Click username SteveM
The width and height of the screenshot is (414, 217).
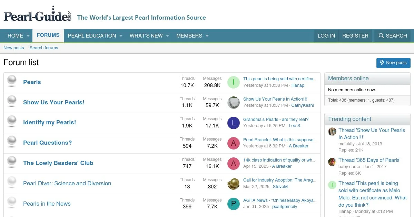[280, 187]
